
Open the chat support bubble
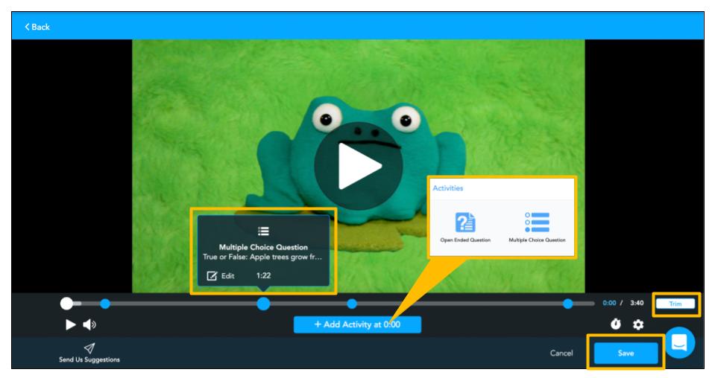coord(679,342)
